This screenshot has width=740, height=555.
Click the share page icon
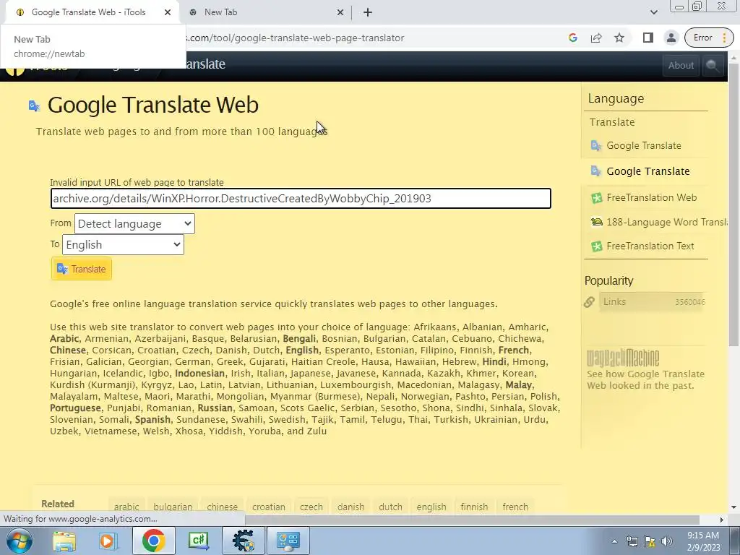coord(596,38)
